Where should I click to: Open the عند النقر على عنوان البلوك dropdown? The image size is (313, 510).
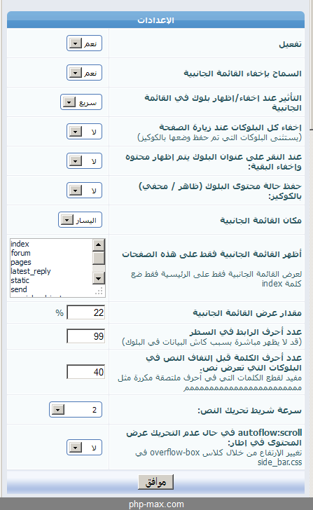pyautogui.click(x=84, y=160)
